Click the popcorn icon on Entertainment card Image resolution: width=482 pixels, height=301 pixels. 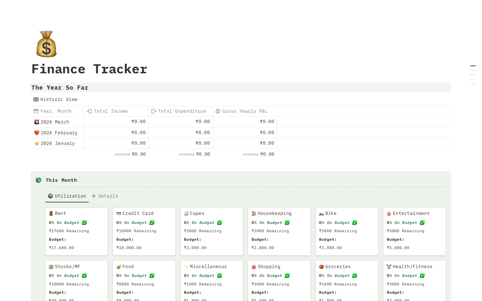[389, 213]
